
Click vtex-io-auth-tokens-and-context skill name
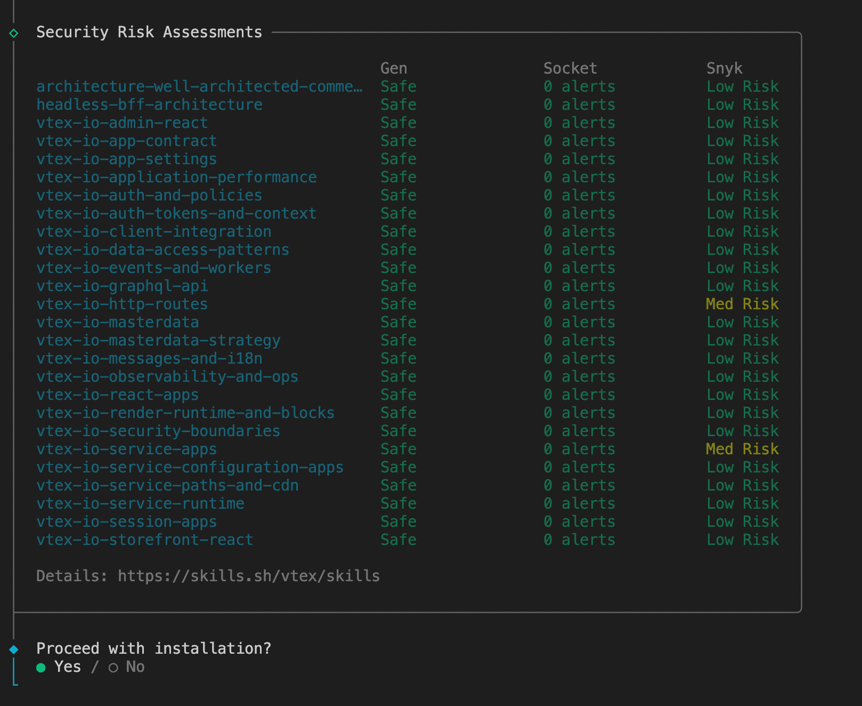coord(176,213)
